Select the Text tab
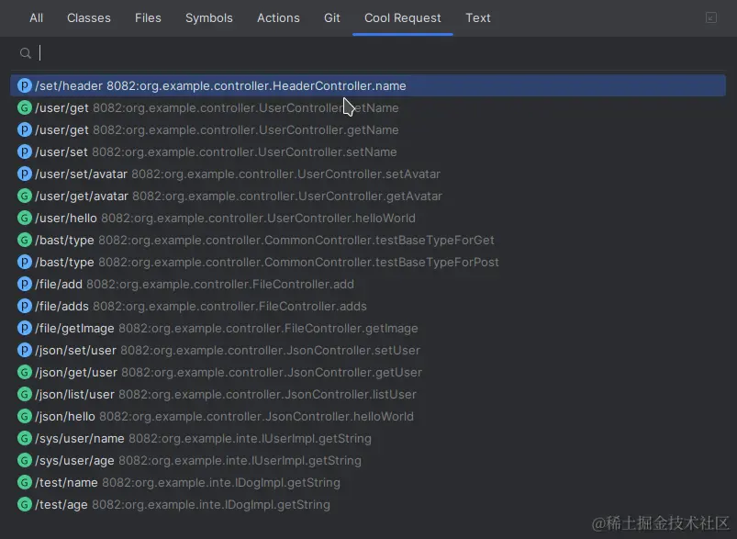The width and height of the screenshot is (737, 539). (478, 17)
